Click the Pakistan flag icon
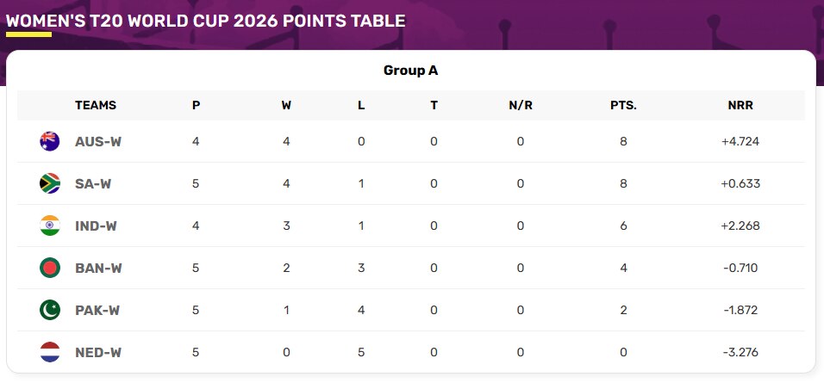 click(50, 310)
